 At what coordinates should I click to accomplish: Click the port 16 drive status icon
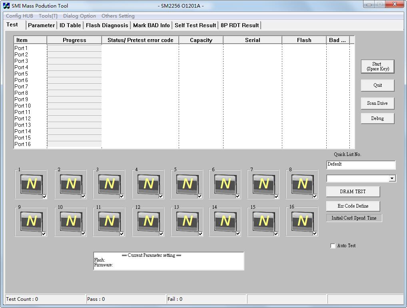(x=302, y=221)
